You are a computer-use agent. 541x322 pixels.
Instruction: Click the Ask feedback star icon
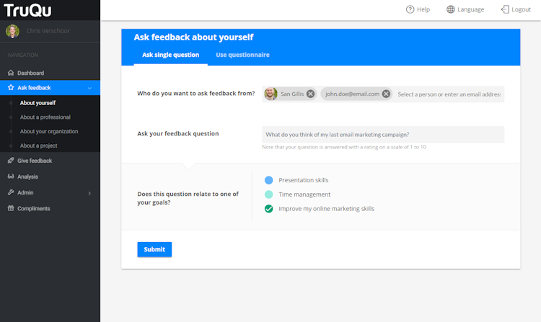click(x=11, y=88)
